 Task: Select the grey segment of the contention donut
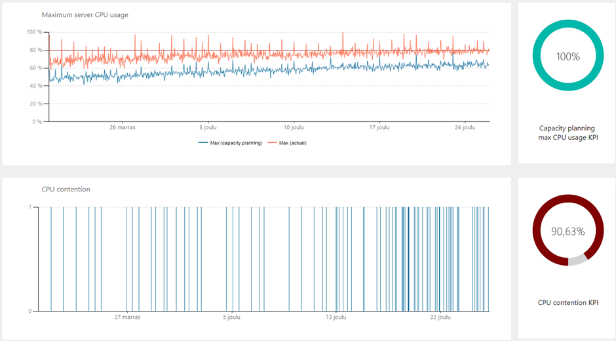[577, 260]
